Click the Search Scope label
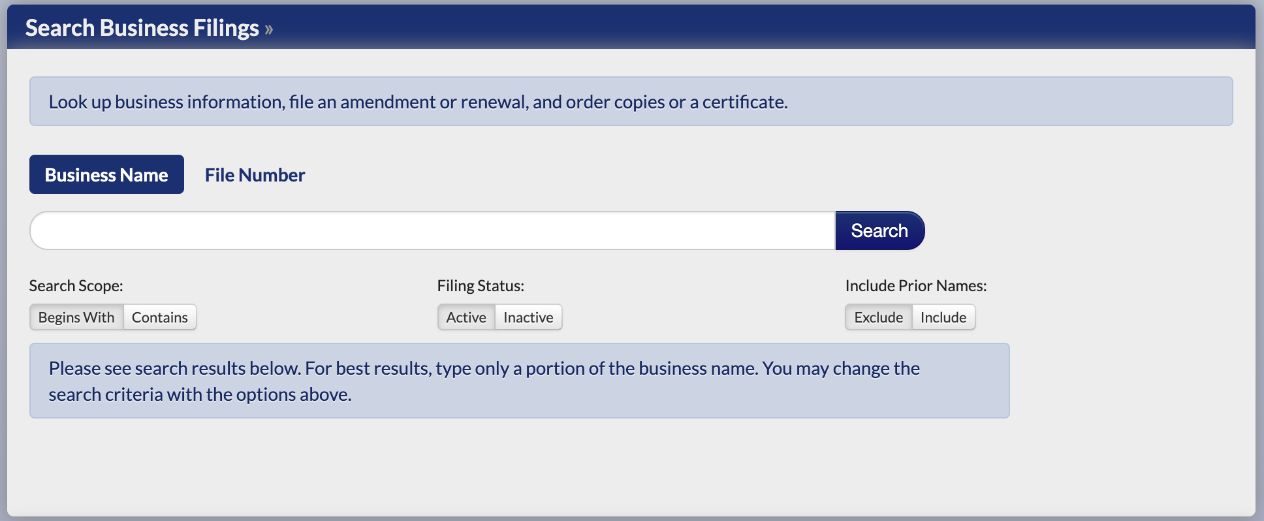 [76, 286]
